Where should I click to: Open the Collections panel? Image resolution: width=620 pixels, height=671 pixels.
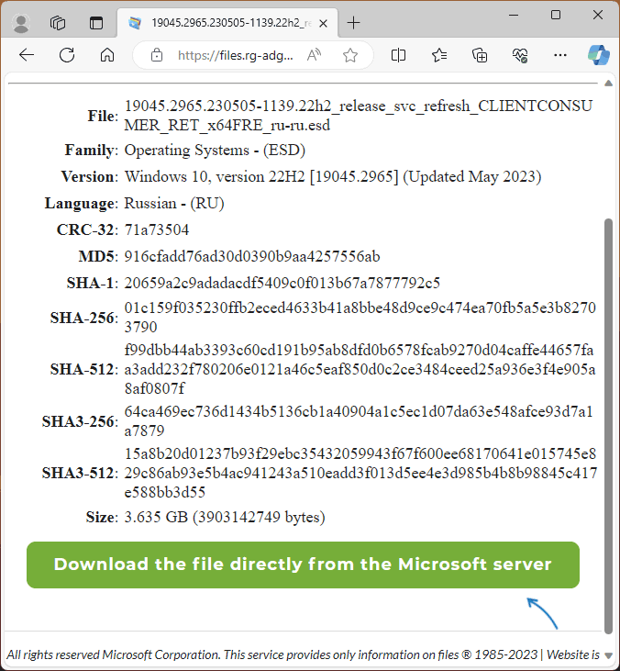pyautogui.click(x=480, y=55)
